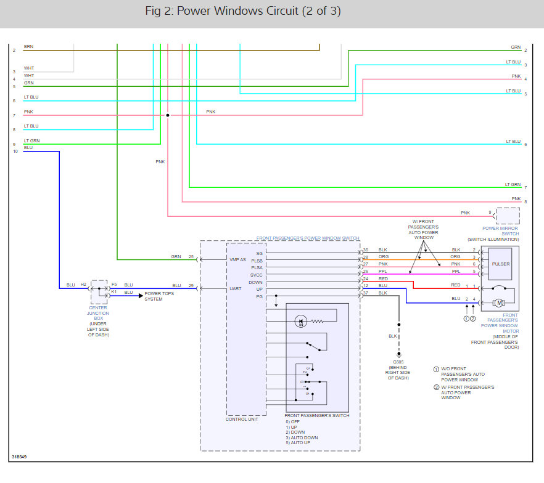Click the MIDDLE OF FRONT PASSENGER'S DOOR note
The width and height of the screenshot is (544, 483).
(495, 342)
